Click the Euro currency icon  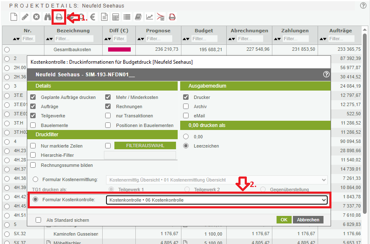[93, 17]
